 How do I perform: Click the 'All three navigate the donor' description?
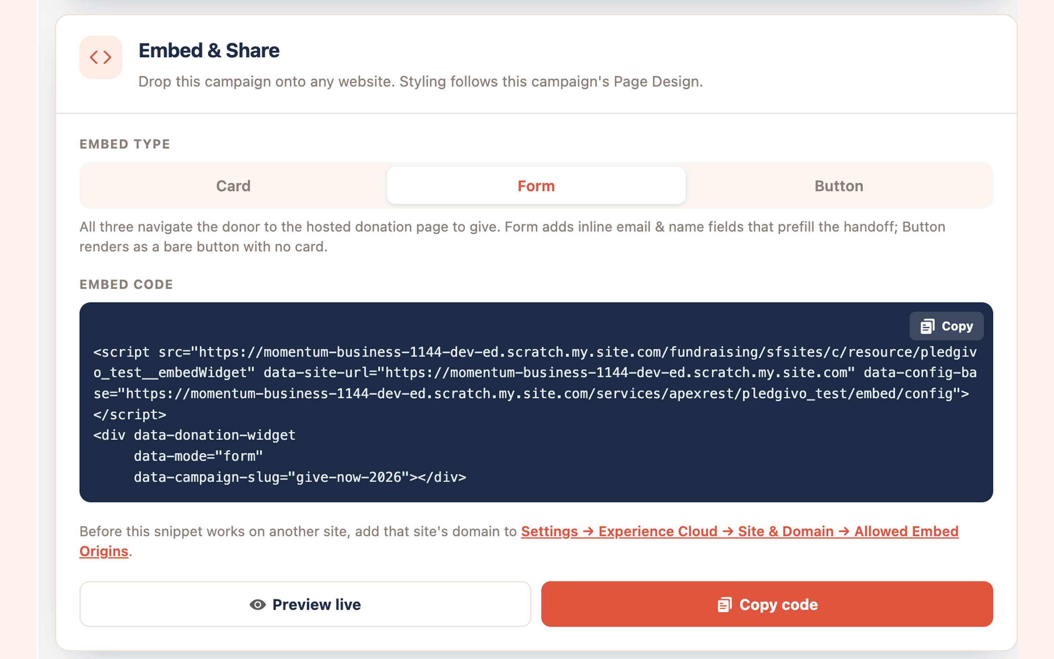coord(513,237)
